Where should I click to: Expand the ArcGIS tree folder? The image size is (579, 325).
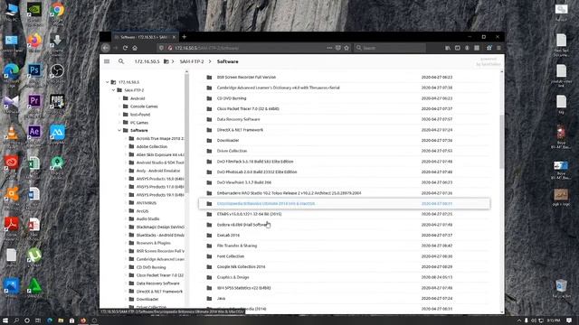tap(126, 210)
